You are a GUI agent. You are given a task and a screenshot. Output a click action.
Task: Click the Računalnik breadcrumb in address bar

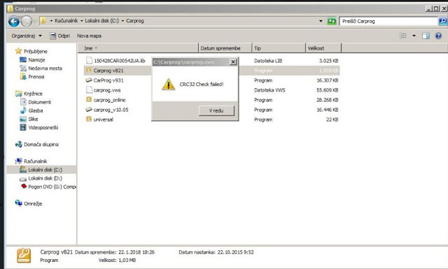(66, 21)
